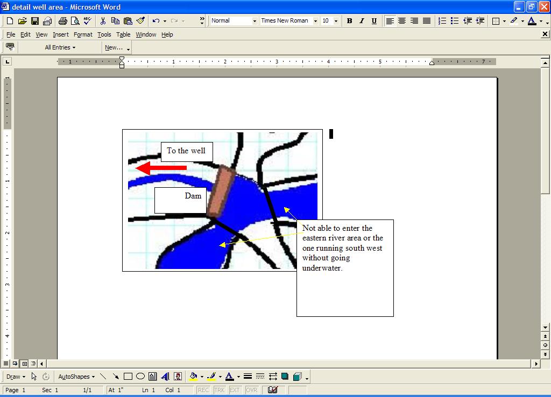Undo the last action
This screenshot has height=397, width=551.
tap(156, 21)
